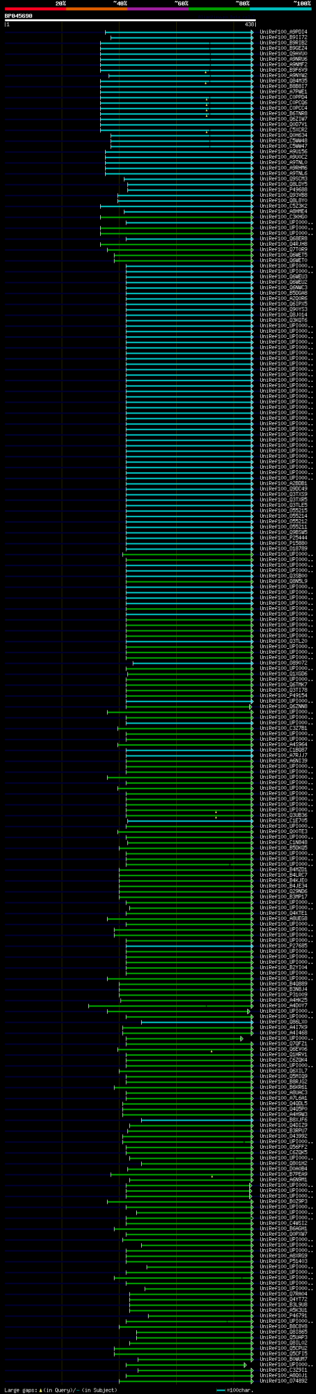Click the label UniRef100_Q6ZNN8
The height and width of the screenshot is (1394, 316).
tap(283, 706)
